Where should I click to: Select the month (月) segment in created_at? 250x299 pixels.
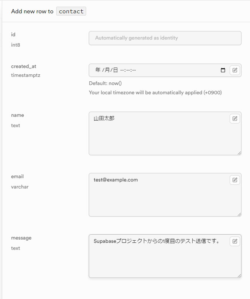[x=107, y=70]
